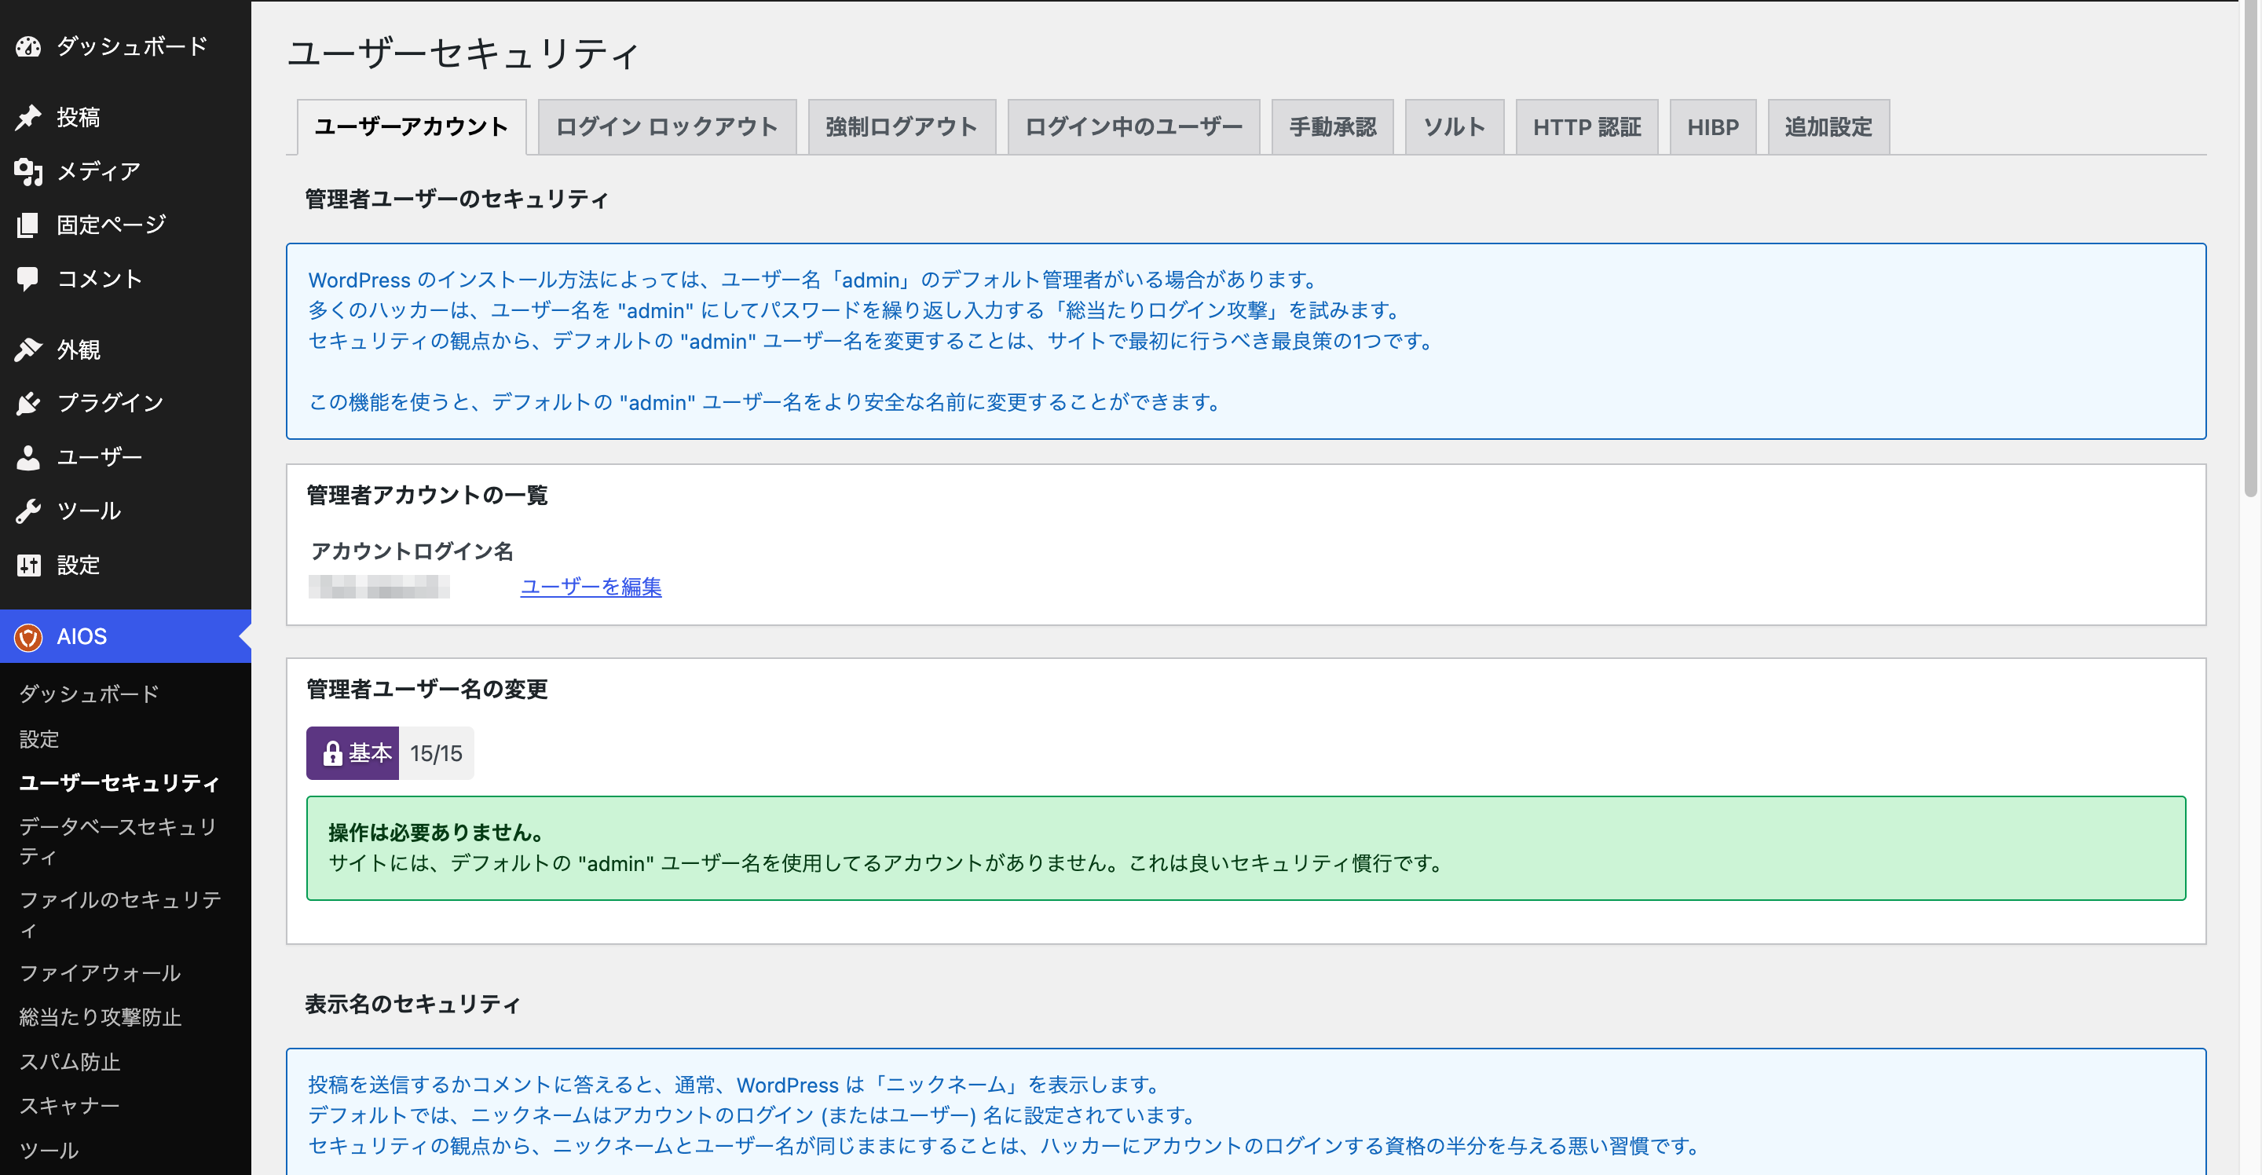Open スキャナー submenu item
The height and width of the screenshot is (1175, 2262).
69,1106
